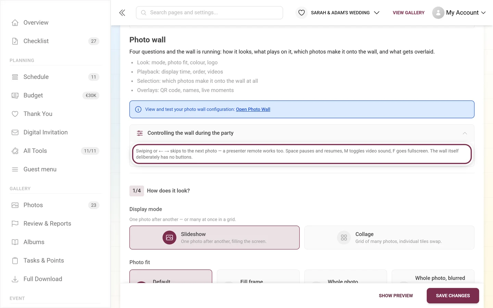Click the Collage grid icon
This screenshot has width=493, height=308.
(344, 238)
